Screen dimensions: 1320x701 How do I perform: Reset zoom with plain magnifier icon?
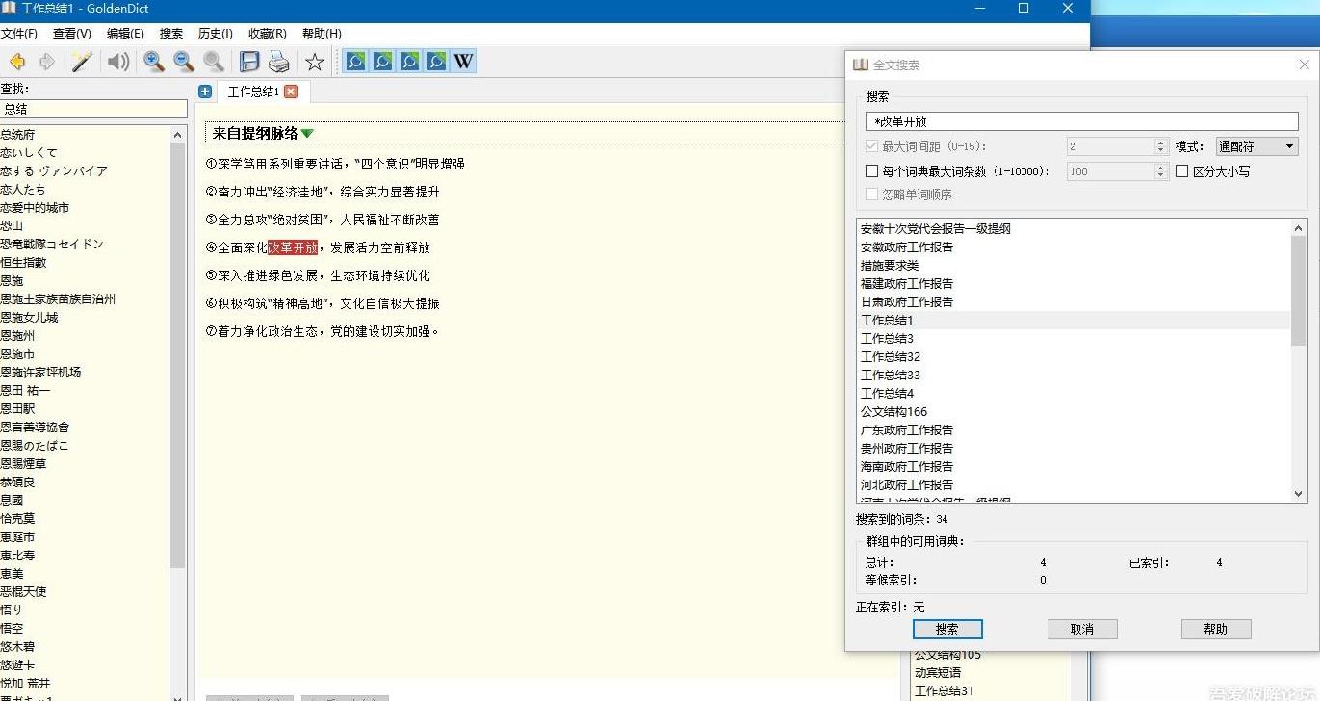point(213,63)
